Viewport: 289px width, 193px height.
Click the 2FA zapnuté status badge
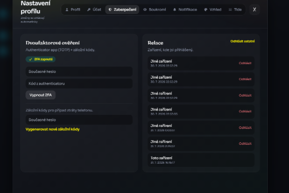(x=40, y=59)
